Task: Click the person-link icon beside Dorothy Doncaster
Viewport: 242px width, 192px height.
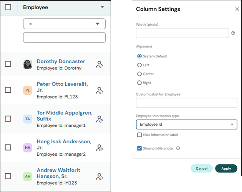Action: (99, 64)
